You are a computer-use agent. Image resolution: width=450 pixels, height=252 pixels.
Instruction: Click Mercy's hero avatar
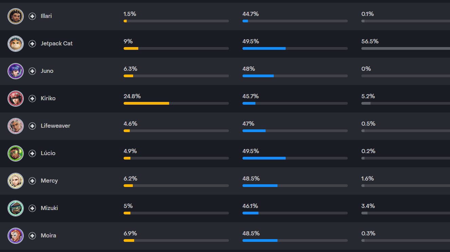pyautogui.click(x=16, y=181)
